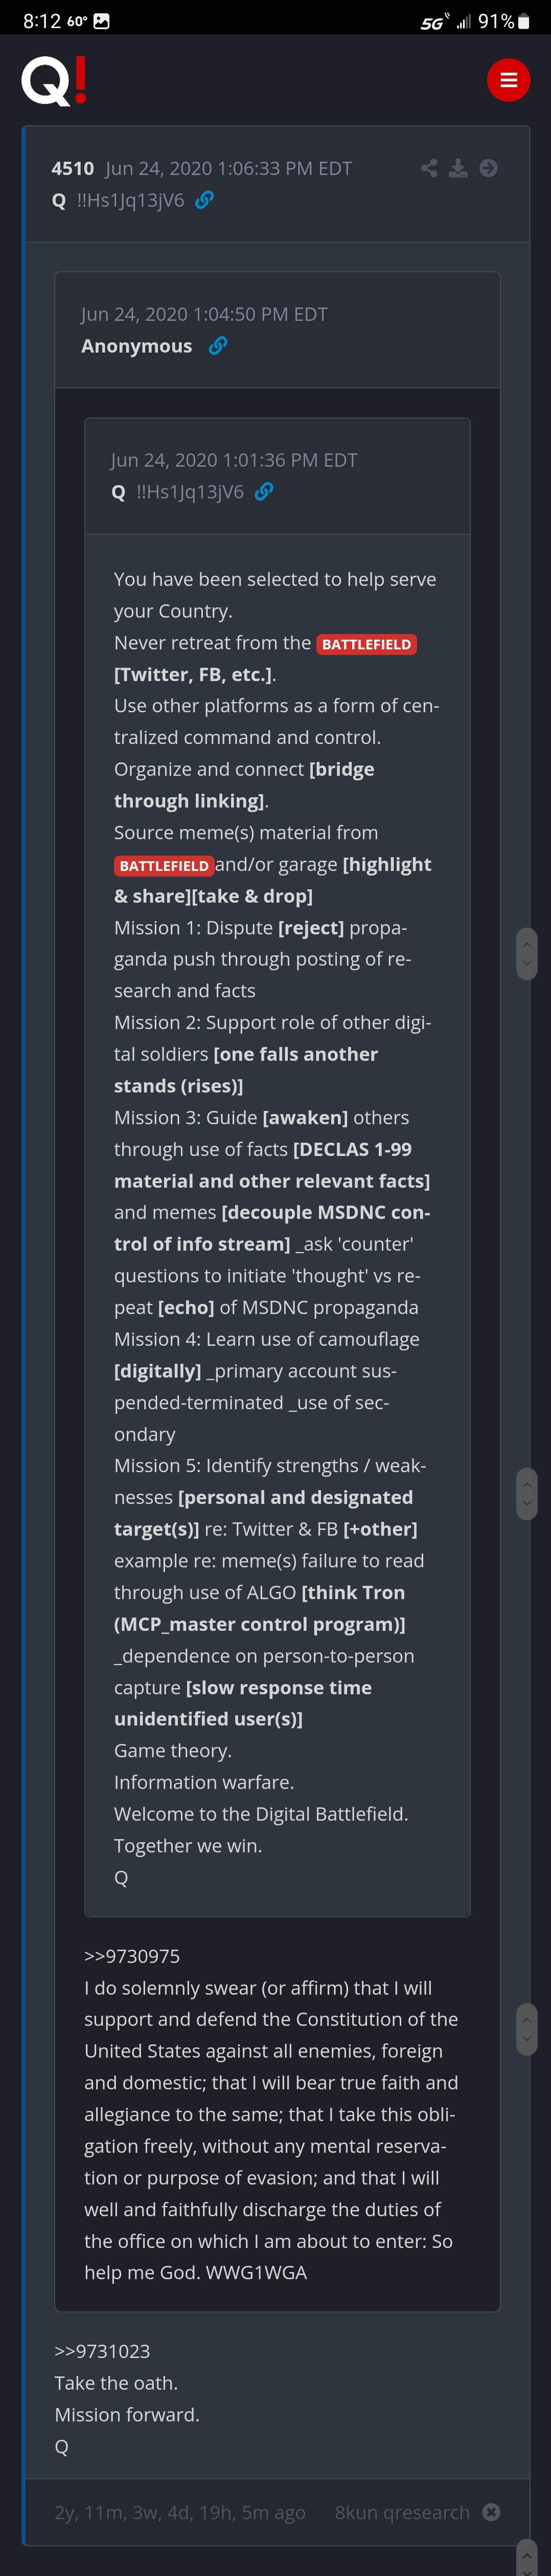Click link icon on 1:01:36 PM post

pos(265,492)
